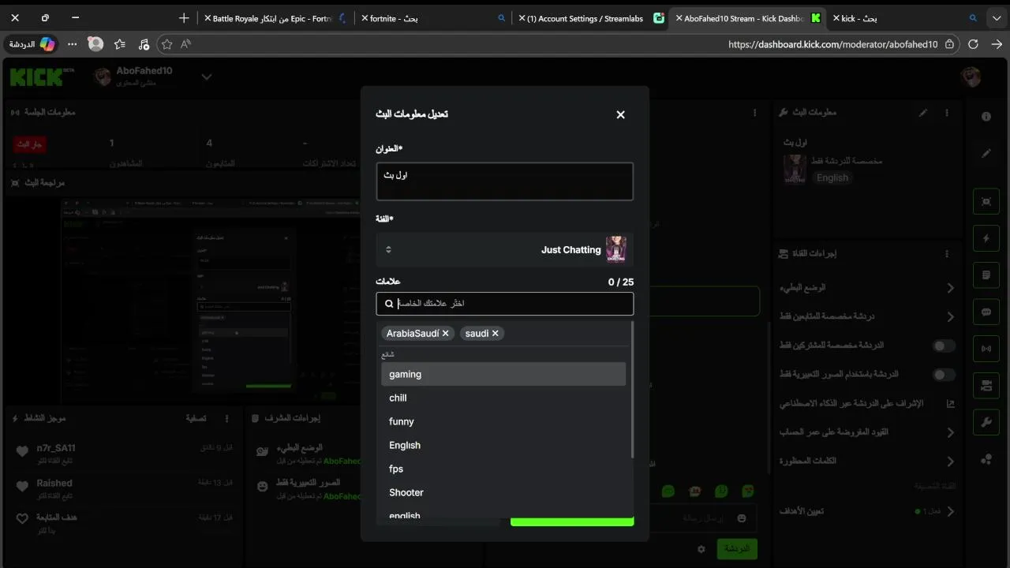Click the green save button in dialog

[572, 521]
